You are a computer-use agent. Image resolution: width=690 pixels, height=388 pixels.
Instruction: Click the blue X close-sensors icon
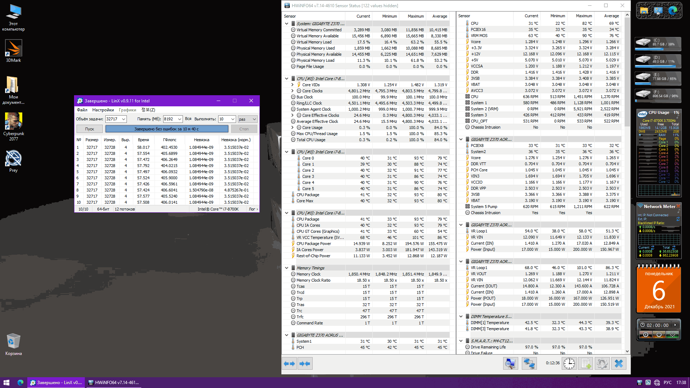(618, 364)
